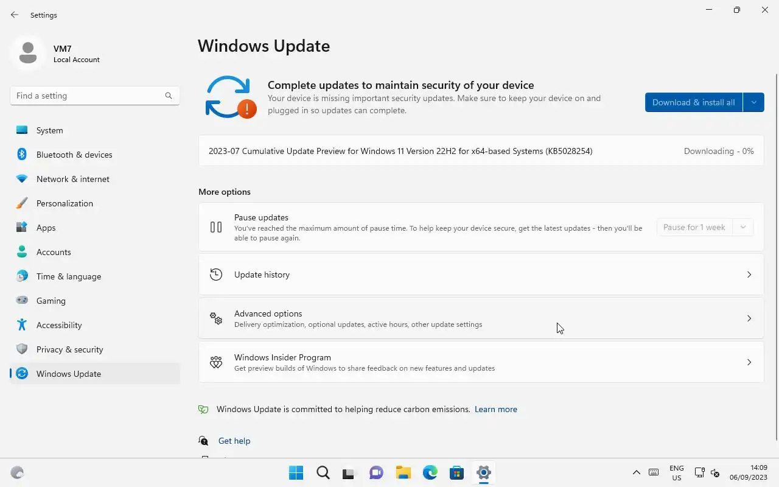Click the Personalization paintbrush icon
This screenshot has width=779, height=487.
pyautogui.click(x=22, y=203)
